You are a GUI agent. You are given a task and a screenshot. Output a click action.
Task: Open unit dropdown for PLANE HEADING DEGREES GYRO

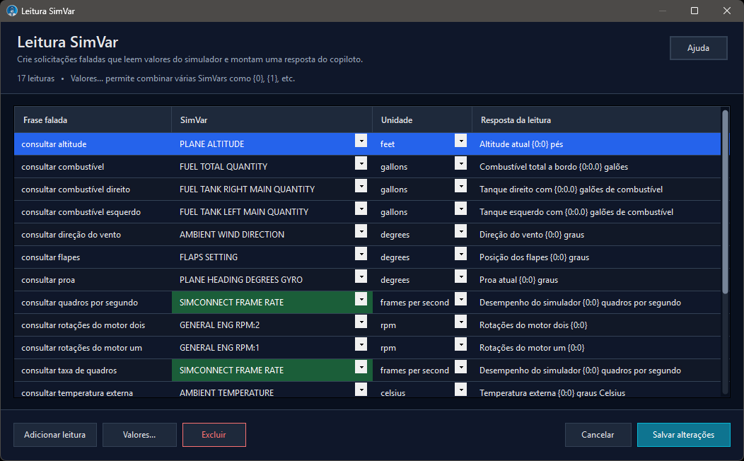460,276
